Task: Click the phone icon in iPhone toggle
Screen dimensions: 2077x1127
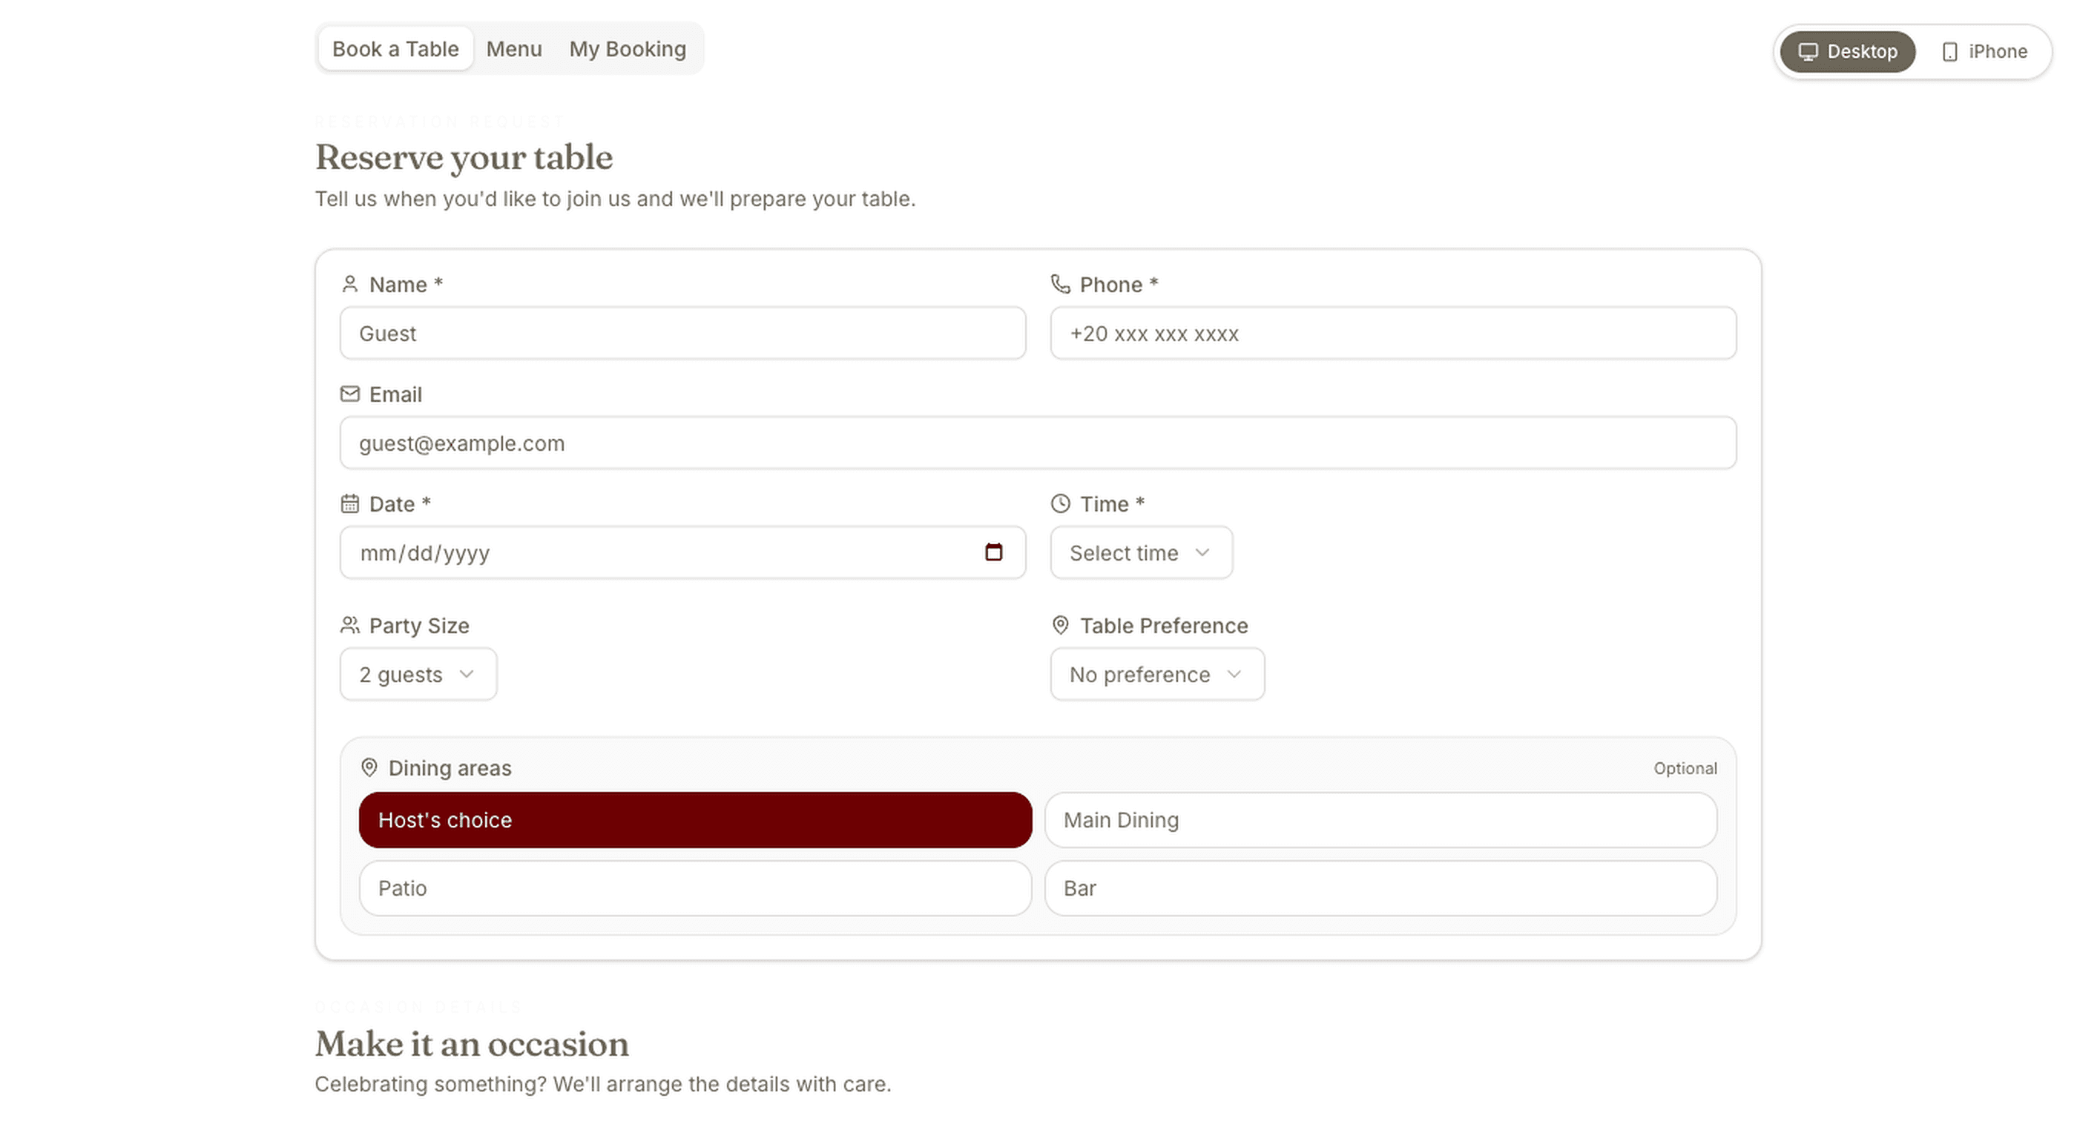Action: [1949, 52]
